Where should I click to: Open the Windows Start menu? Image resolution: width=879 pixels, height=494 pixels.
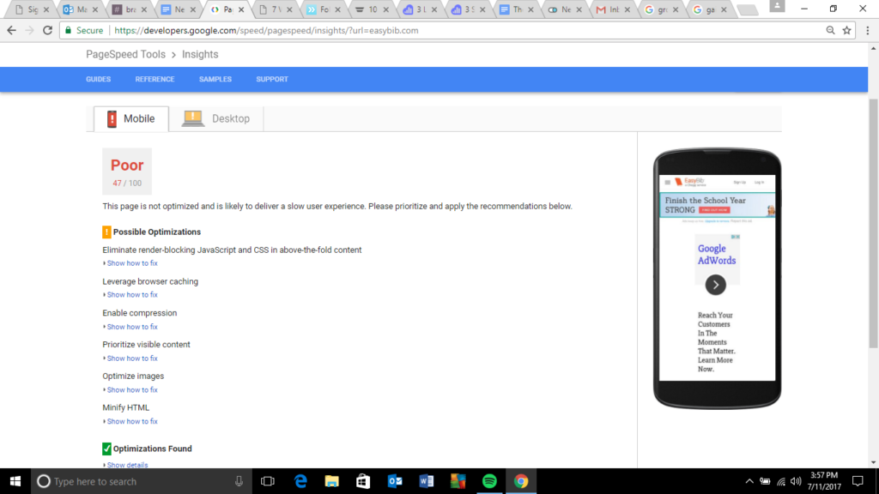(15, 481)
